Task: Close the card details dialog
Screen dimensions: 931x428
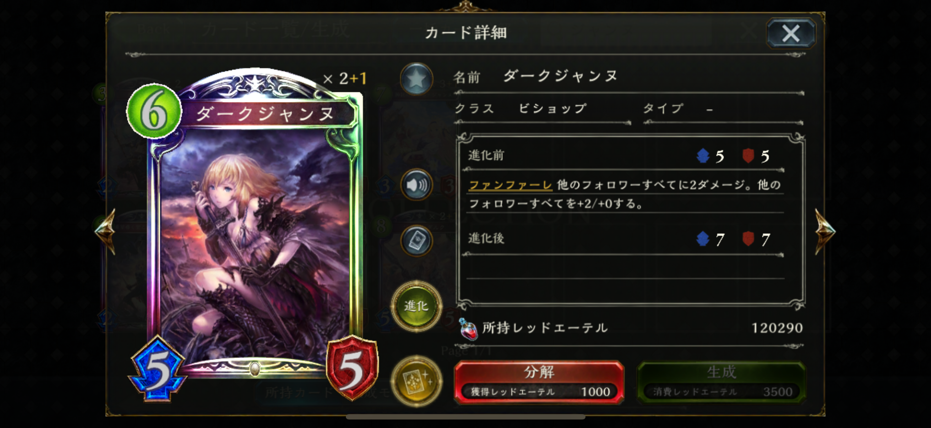Action: pos(791,33)
